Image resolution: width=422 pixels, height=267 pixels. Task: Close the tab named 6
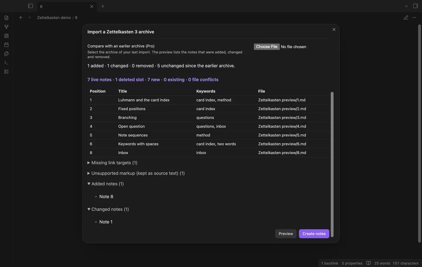click(92, 6)
